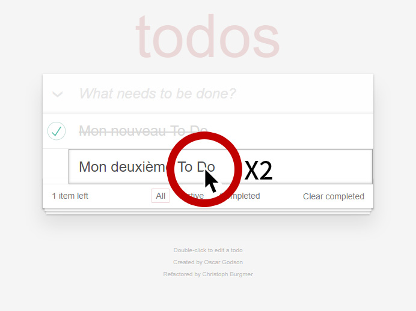Image resolution: width=416 pixels, height=311 pixels.
Task: Toggle all todos with the chevron arrow
Action: tap(57, 94)
